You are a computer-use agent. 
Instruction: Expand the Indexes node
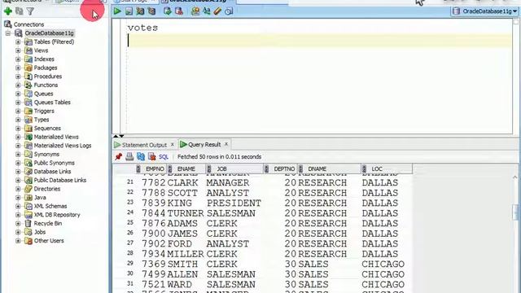18,59
